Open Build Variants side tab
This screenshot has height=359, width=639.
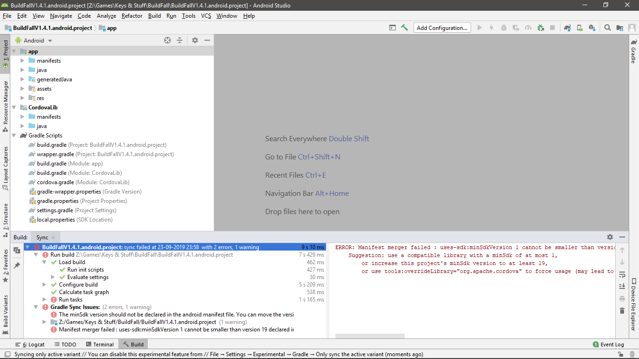coord(6,315)
